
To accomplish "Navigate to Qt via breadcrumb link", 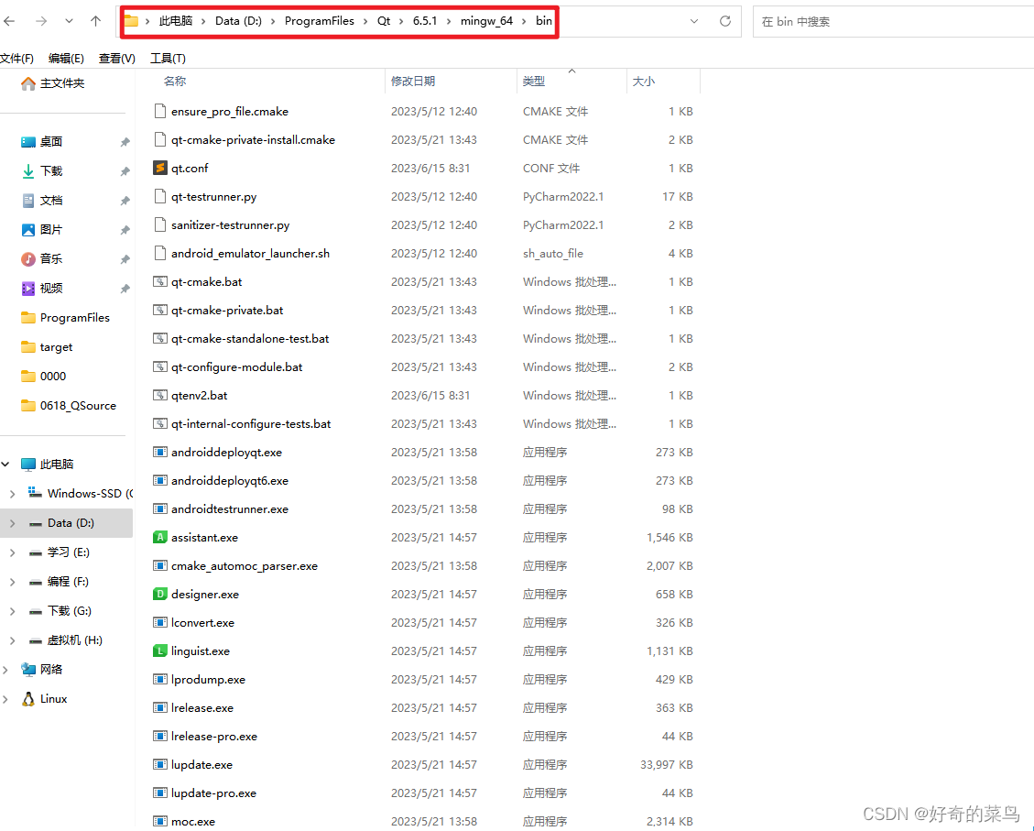I will click(383, 20).
